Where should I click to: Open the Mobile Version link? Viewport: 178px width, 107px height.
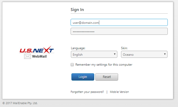click(119, 92)
